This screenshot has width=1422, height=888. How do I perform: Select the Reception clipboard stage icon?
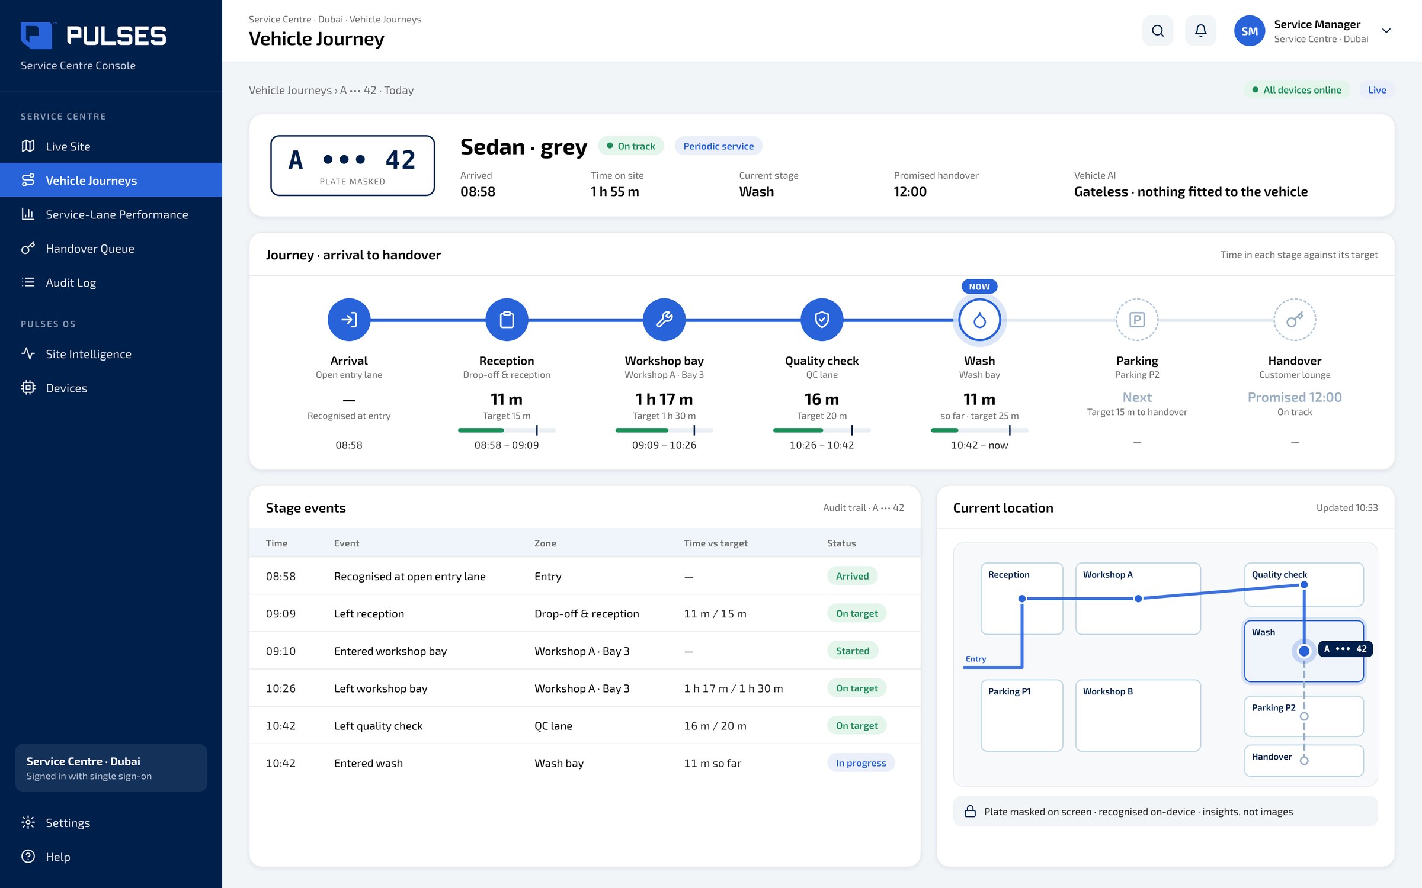coord(507,320)
